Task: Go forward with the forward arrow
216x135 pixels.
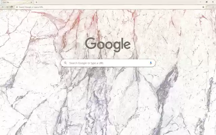Action: [7, 7]
